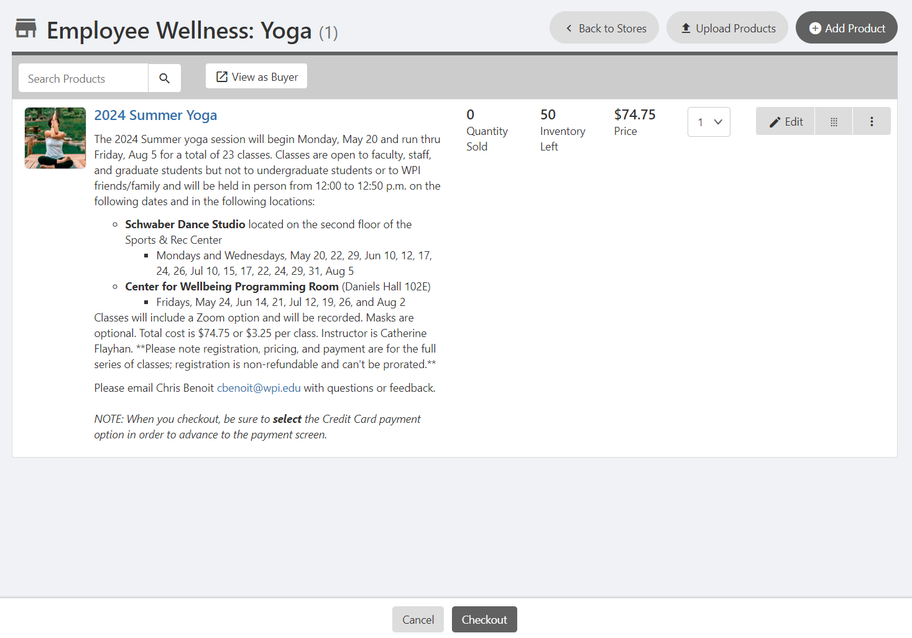This screenshot has height=638, width=912.
Task: Type in the Search Products field
Action: point(84,78)
